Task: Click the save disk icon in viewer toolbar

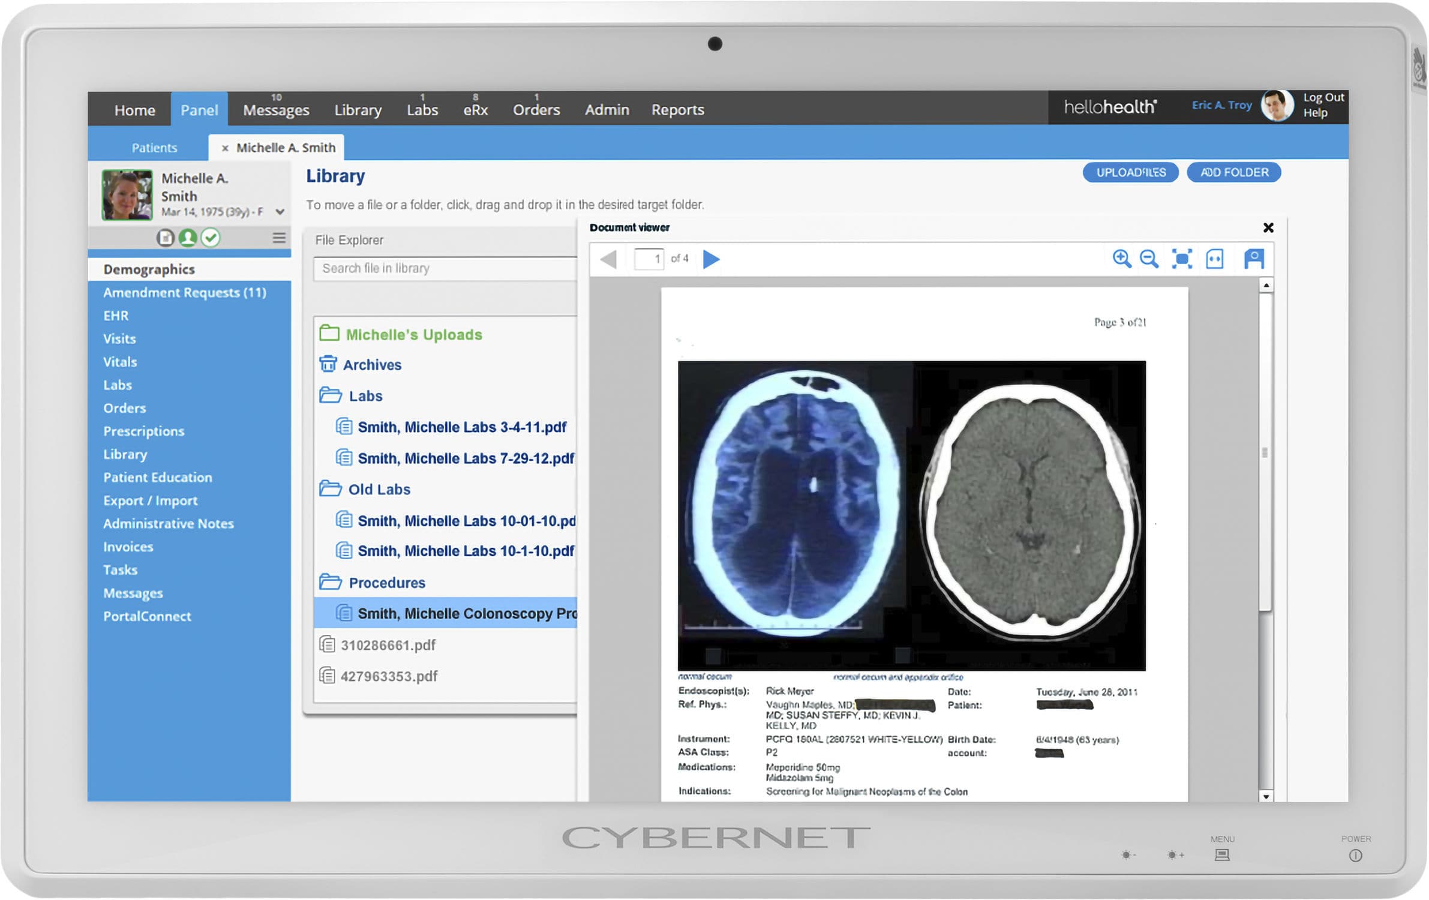Action: (x=1254, y=259)
